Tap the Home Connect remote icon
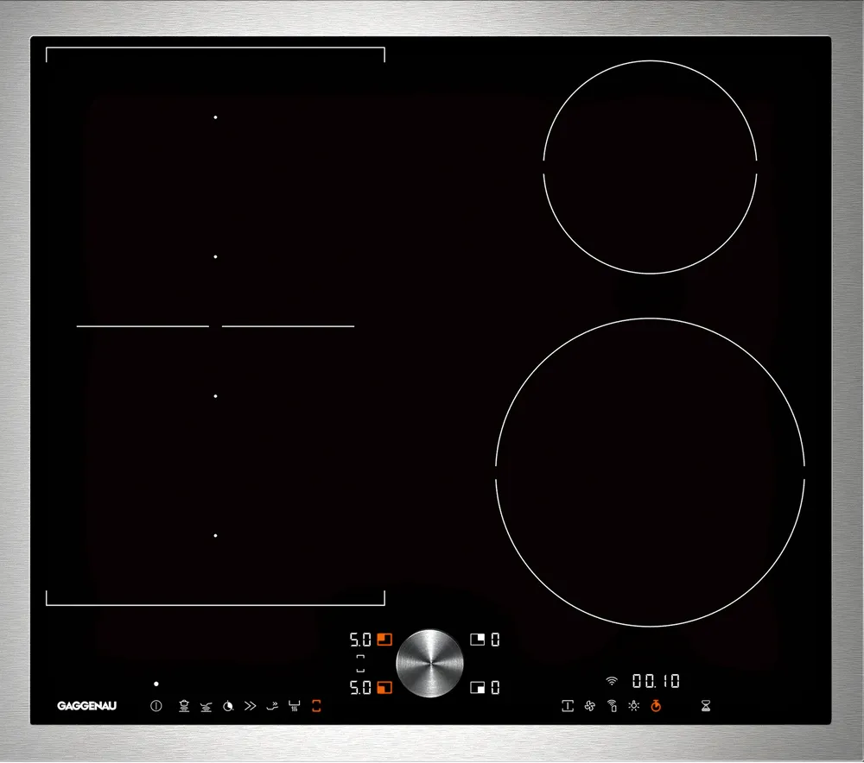864x763 pixels. [x=613, y=705]
